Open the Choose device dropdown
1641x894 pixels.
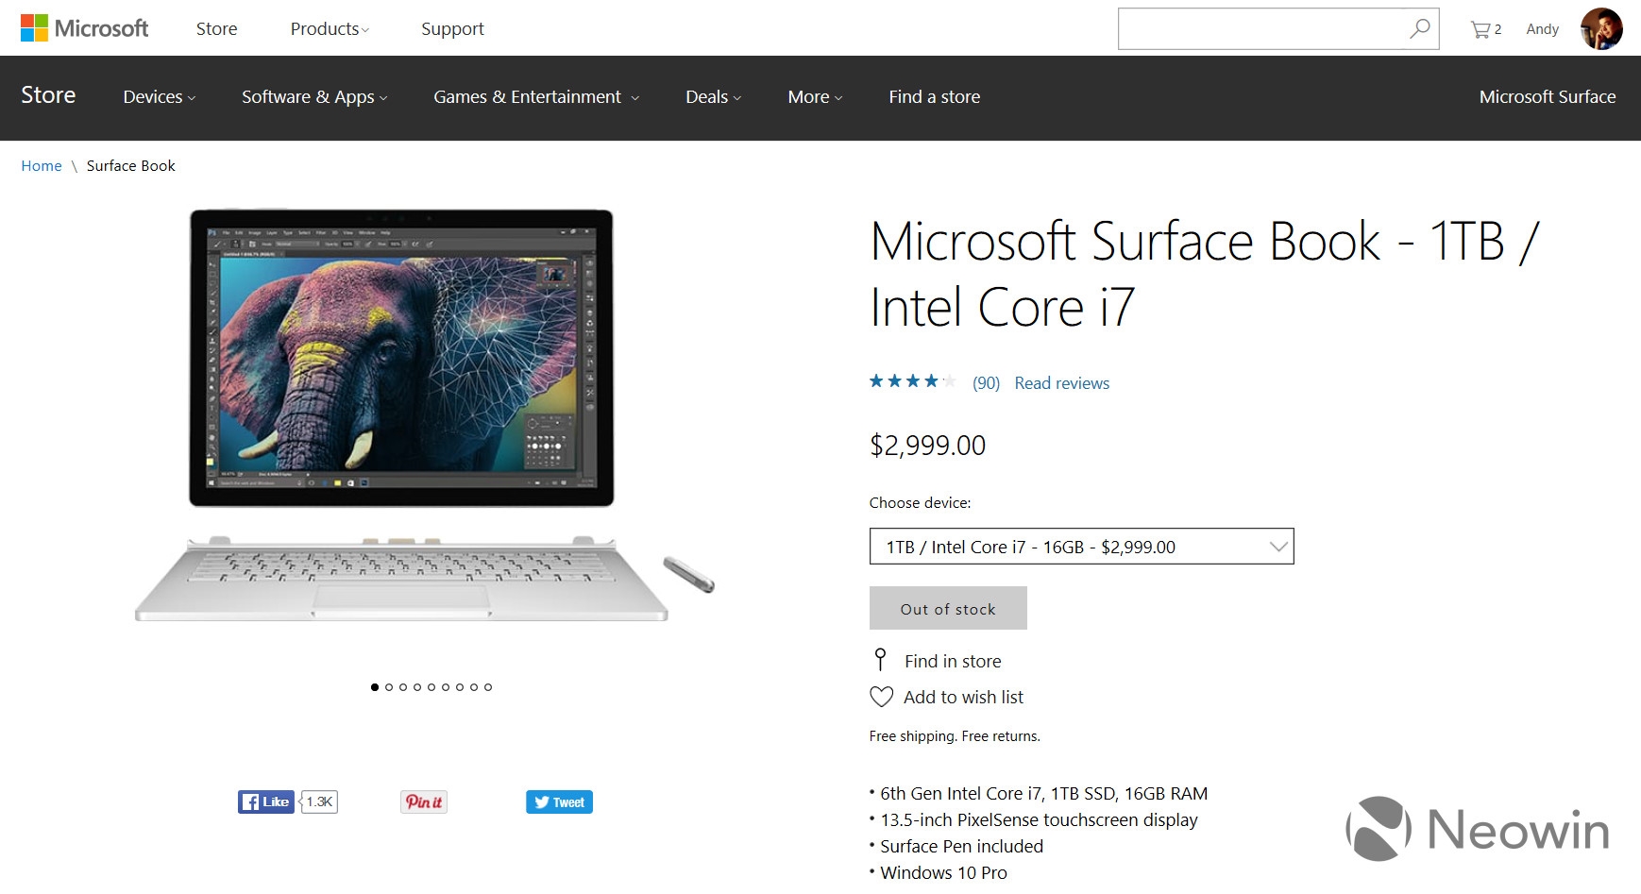[1081, 547]
